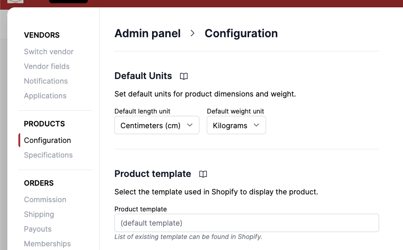This screenshot has height=250, width=403.
Task: Go to Shipping settings
Action: pos(39,215)
